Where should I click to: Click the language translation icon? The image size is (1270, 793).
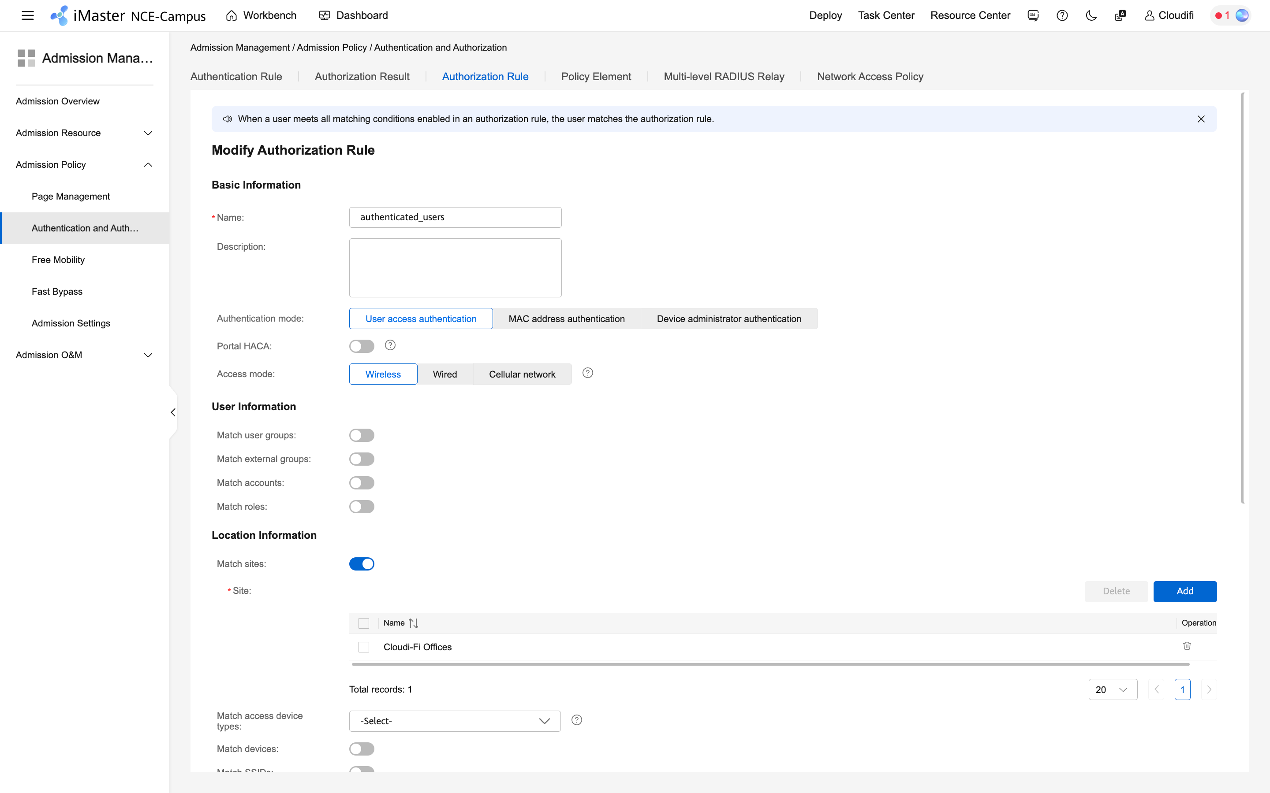pyautogui.click(x=1120, y=15)
